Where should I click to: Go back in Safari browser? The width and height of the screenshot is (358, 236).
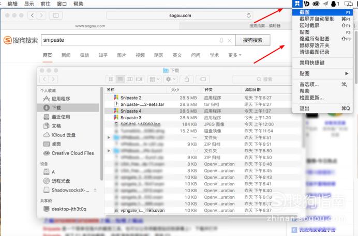[x=32, y=15]
